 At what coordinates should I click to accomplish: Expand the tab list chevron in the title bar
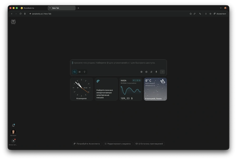point(221,8)
